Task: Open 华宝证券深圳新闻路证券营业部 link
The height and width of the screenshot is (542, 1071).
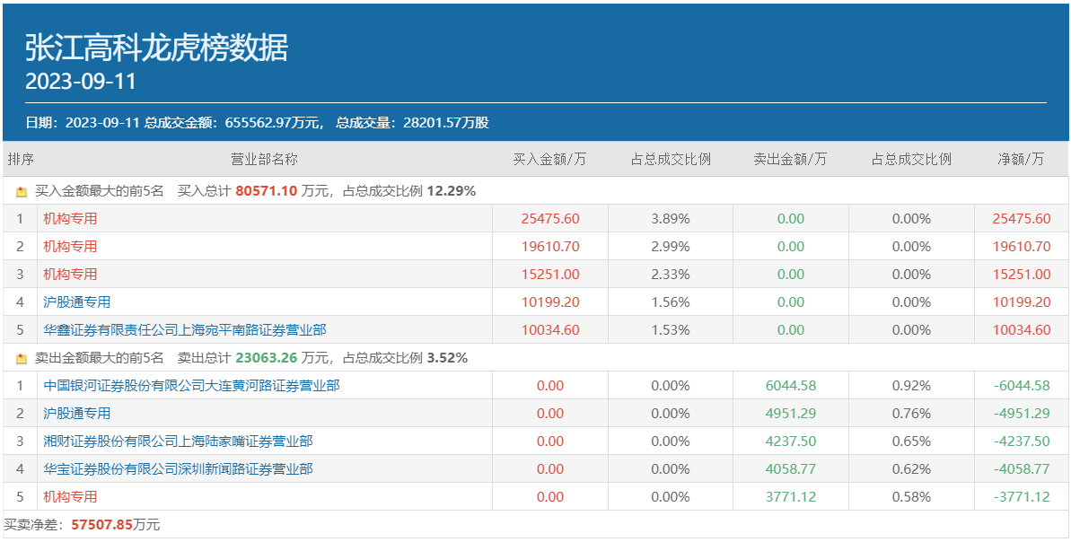Action: [178, 469]
